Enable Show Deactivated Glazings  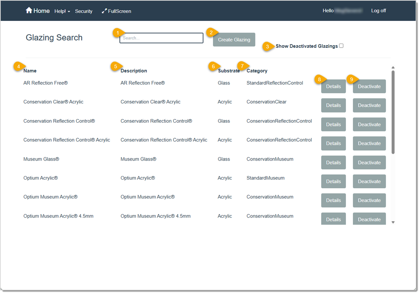click(341, 45)
